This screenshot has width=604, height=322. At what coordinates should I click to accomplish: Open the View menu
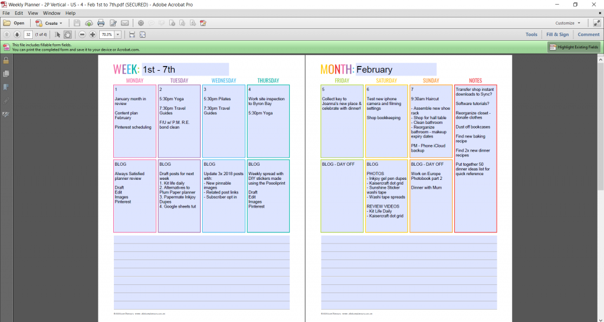point(33,13)
